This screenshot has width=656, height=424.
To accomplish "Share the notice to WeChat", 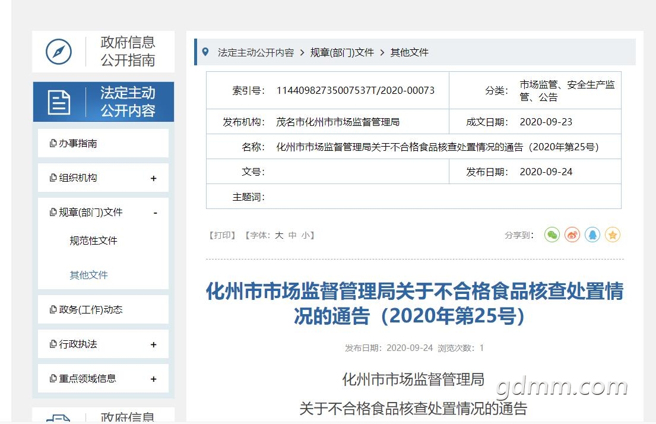I will 552,235.
